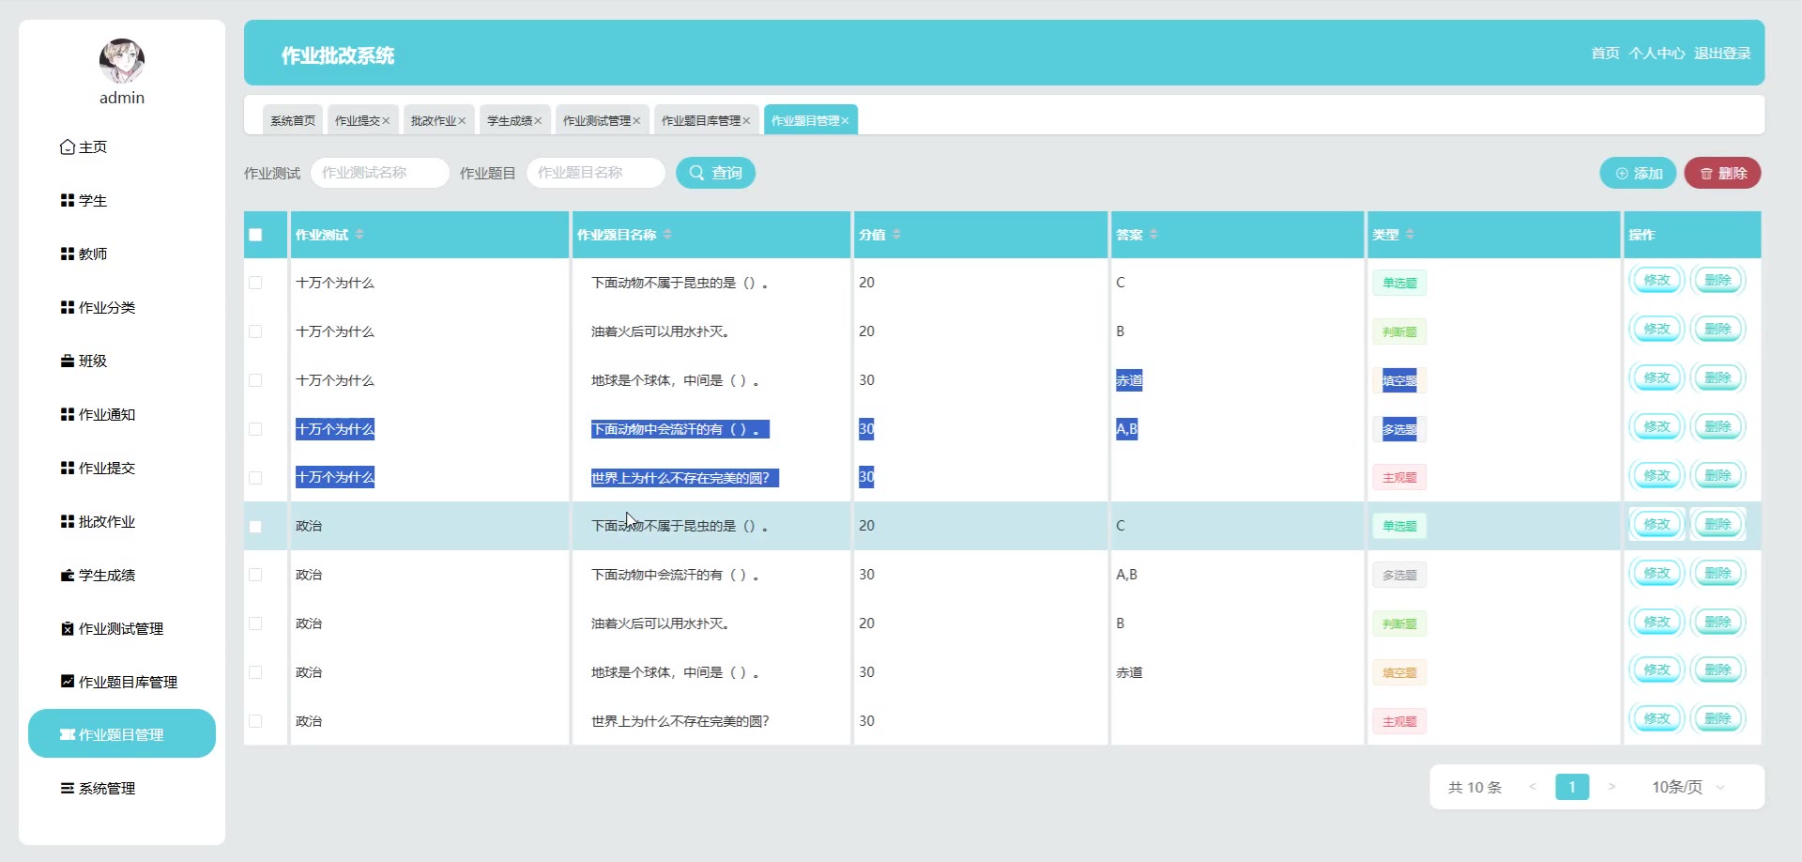Sort table by 作业题目名称 column arrows
This screenshot has height=862, width=1802.
[x=667, y=235]
